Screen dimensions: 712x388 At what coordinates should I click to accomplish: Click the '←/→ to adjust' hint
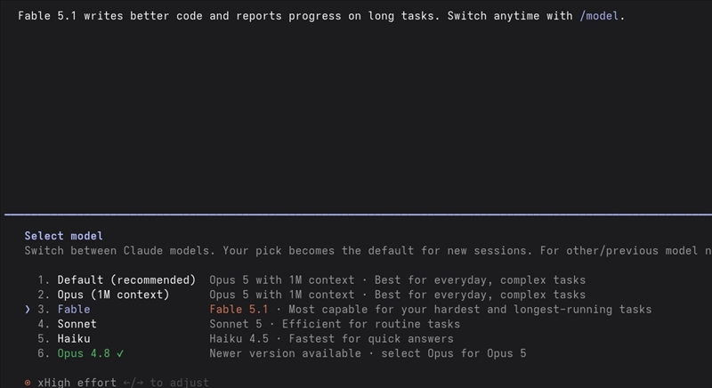[x=166, y=383]
